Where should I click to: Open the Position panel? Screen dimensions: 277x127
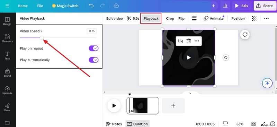[x=238, y=19]
